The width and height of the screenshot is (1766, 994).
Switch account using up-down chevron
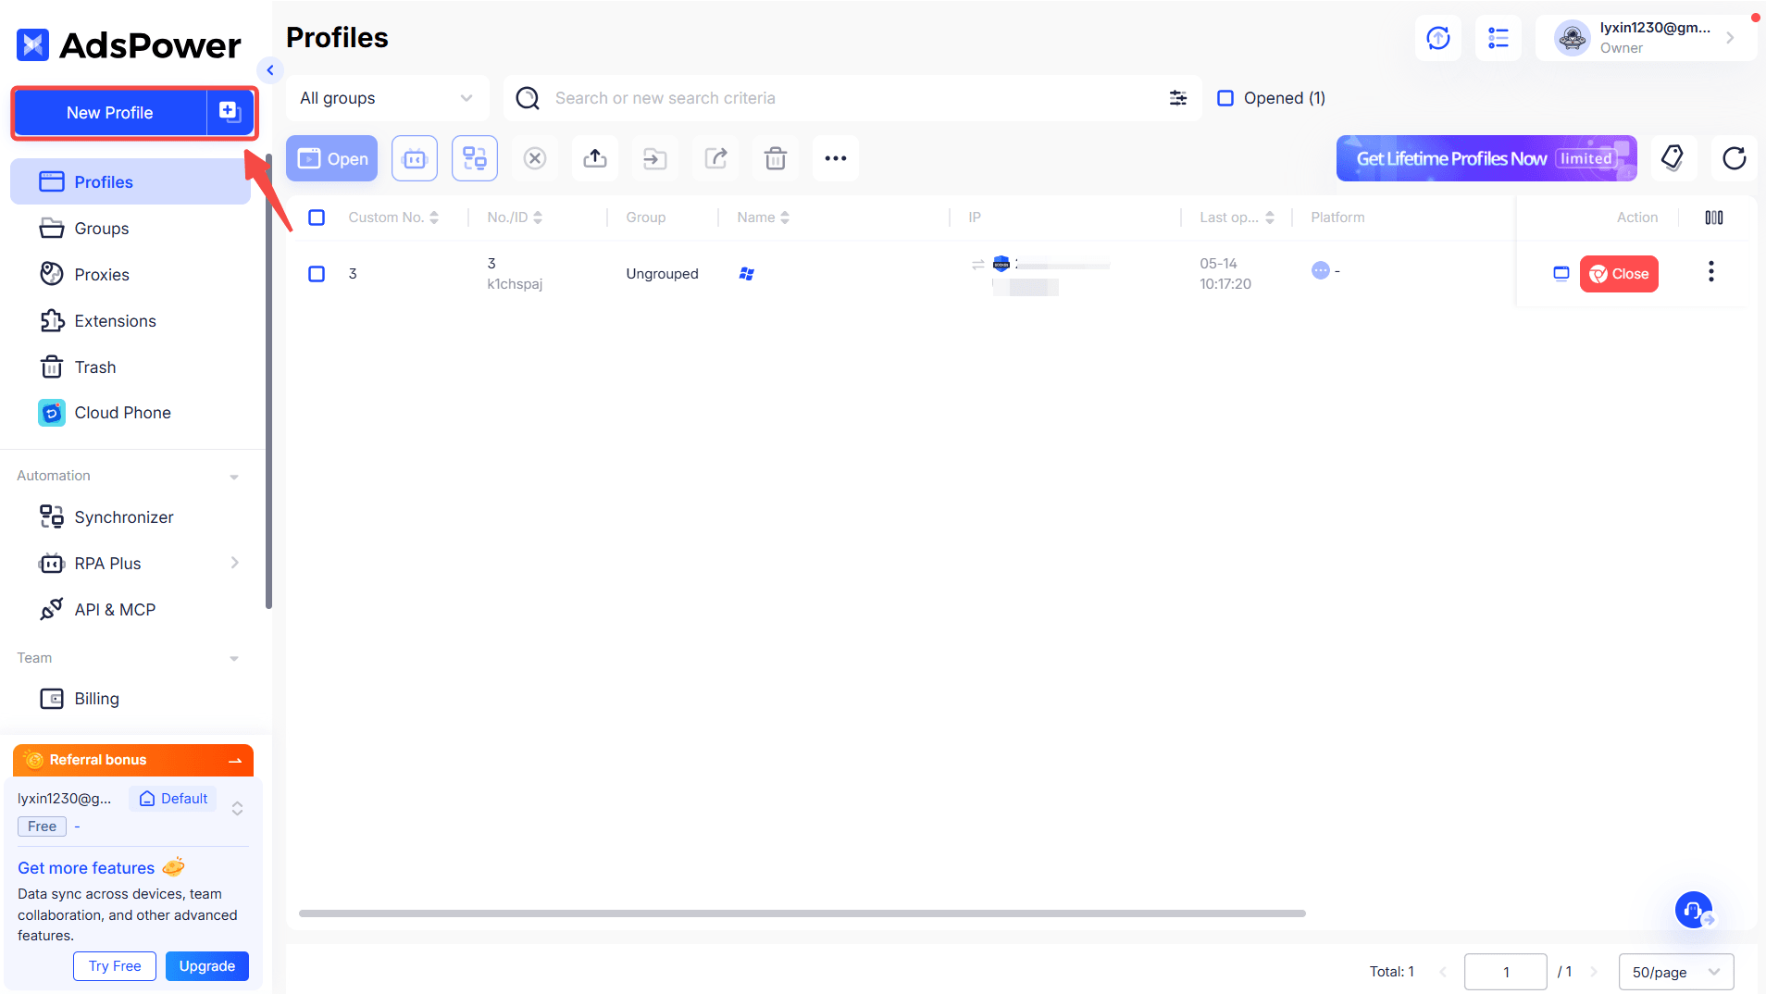click(237, 808)
